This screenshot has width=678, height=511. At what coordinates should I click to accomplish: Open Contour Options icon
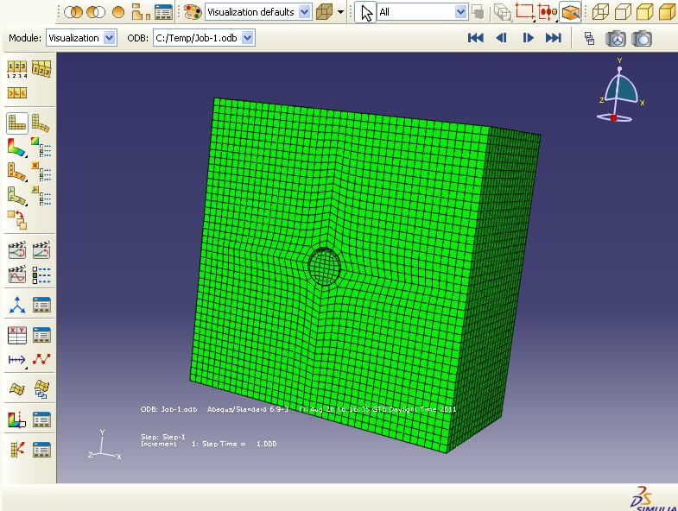point(41,147)
